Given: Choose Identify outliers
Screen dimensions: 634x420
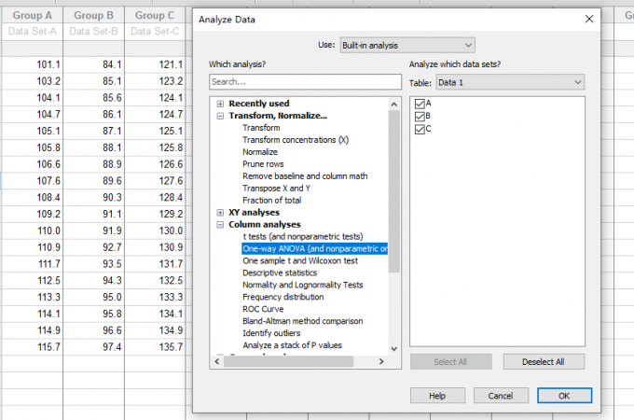Looking at the screenshot, I should (x=271, y=333).
